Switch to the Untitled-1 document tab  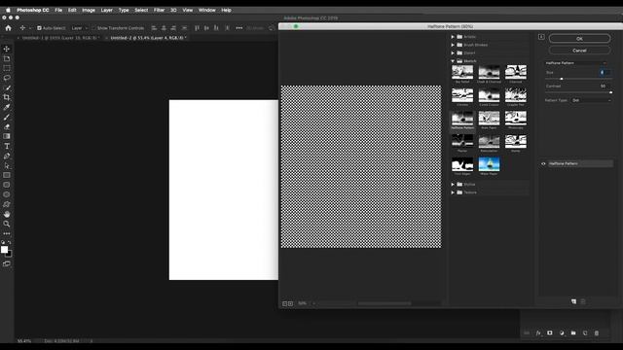60,38
